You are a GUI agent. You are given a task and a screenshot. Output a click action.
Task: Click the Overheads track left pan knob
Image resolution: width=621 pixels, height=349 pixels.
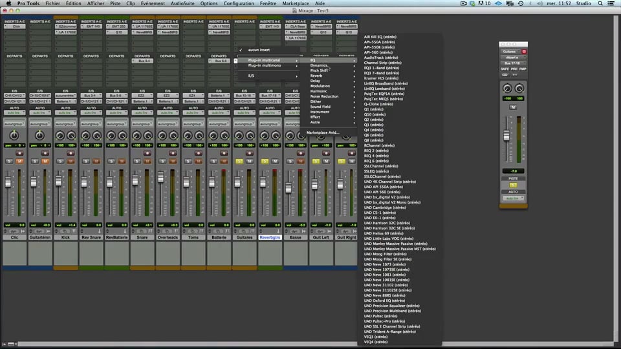[162, 136]
